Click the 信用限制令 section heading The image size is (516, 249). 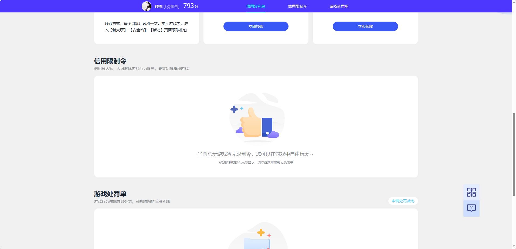110,61
